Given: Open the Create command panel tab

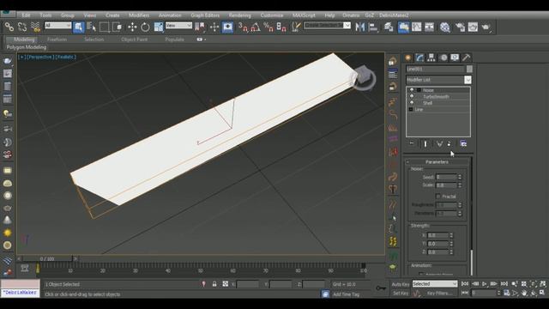Looking at the screenshot, I should (408, 58).
